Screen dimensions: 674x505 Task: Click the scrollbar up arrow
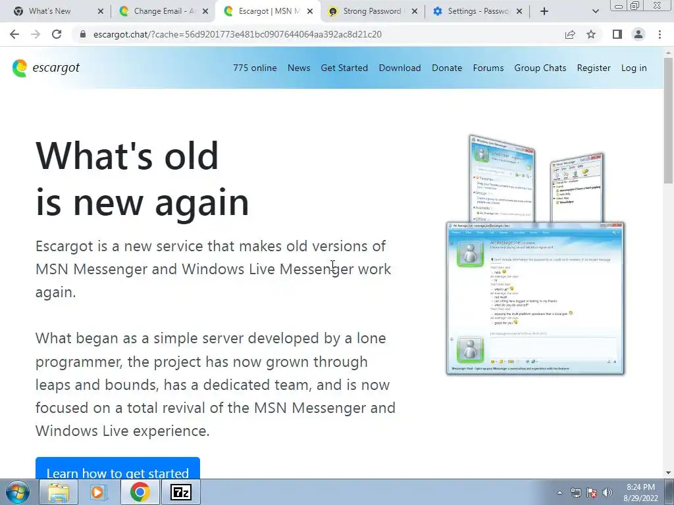point(669,51)
